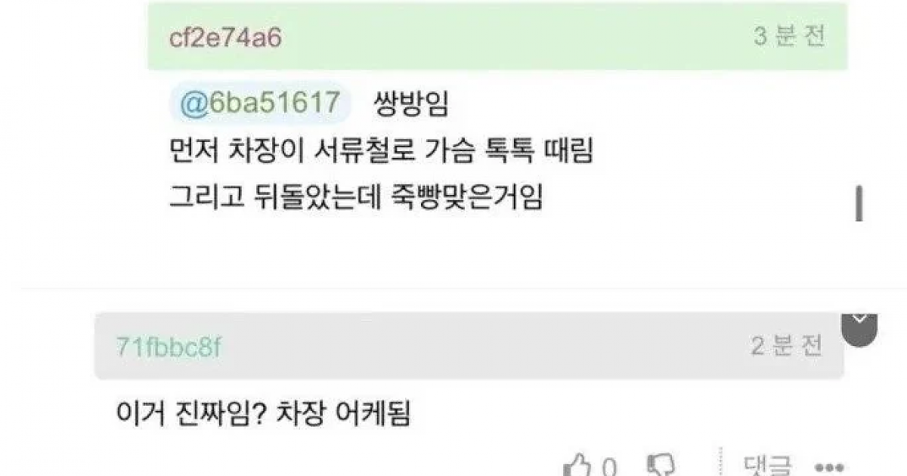Like the comment with thumbs-up icon
This screenshot has width=907, height=476.
click(578, 465)
